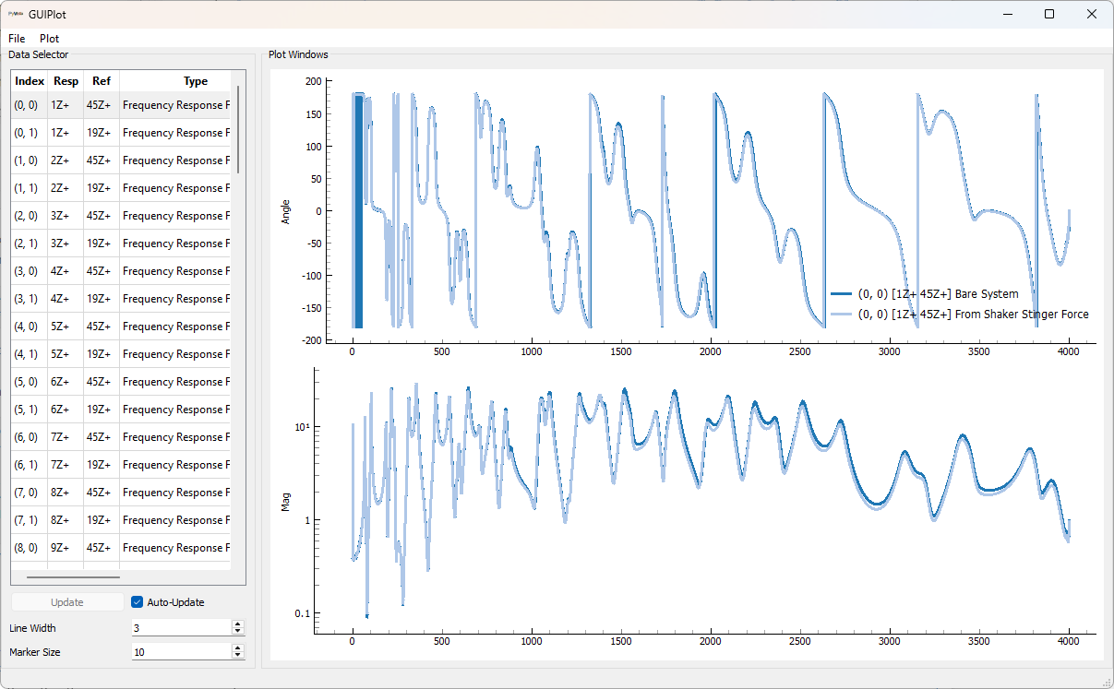
Task: Increase Marker Size with the up arrow
Action: click(x=238, y=647)
